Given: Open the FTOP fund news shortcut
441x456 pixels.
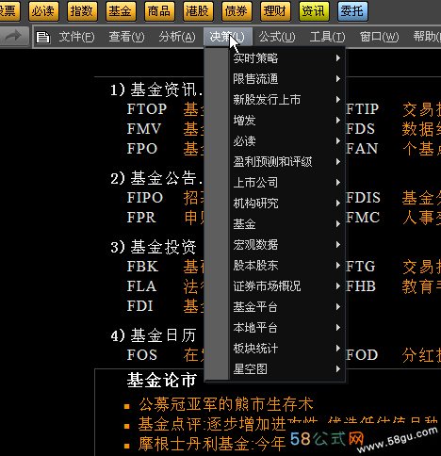Looking at the screenshot, I should pyautogui.click(x=147, y=109).
